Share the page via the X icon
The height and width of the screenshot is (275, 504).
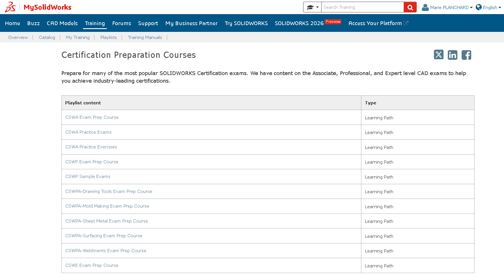coord(438,55)
